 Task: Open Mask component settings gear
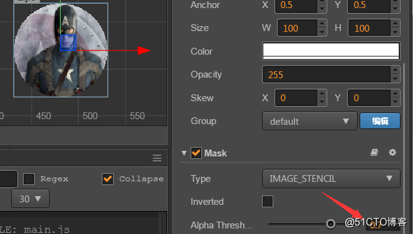[x=393, y=153]
